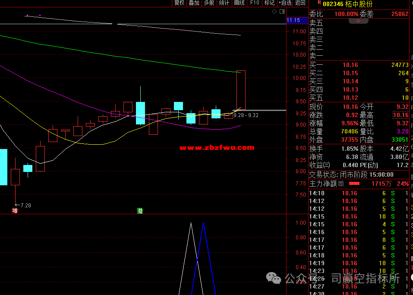Open the 主力净额 detail list icon
Image resolution: width=413 pixels, height=295 pixels.
tap(341, 184)
